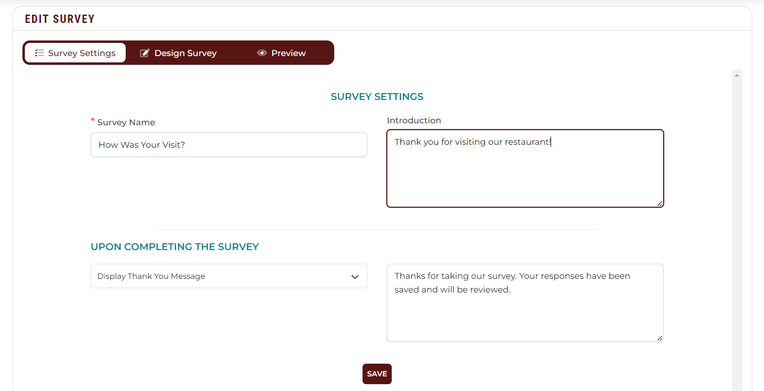Click the resize grip on thank-you message box
The height and width of the screenshot is (391, 764).
tap(660, 338)
